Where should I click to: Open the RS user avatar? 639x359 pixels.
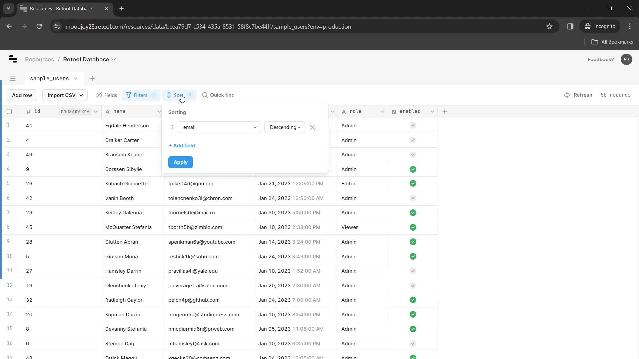point(626,59)
